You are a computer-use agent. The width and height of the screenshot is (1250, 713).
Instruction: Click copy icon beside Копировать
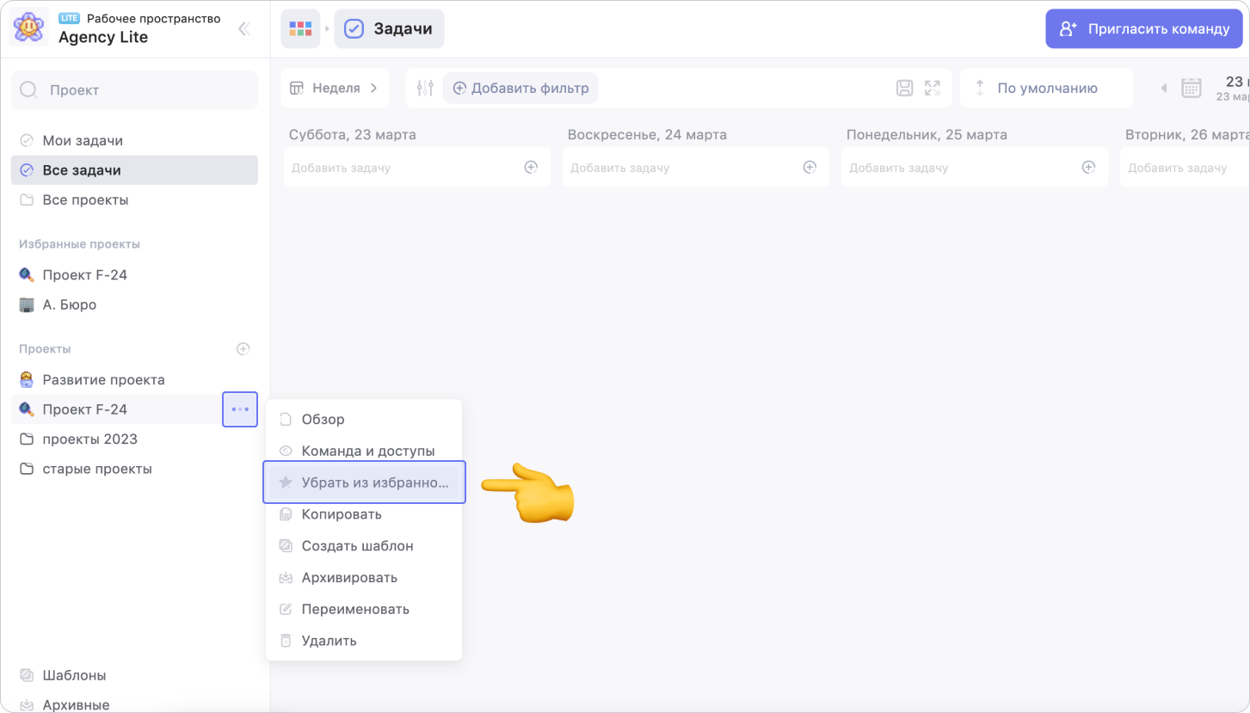(286, 514)
